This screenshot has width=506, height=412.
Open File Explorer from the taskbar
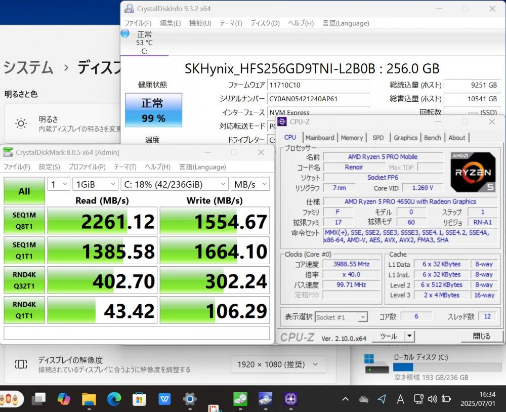click(x=89, y=399)
